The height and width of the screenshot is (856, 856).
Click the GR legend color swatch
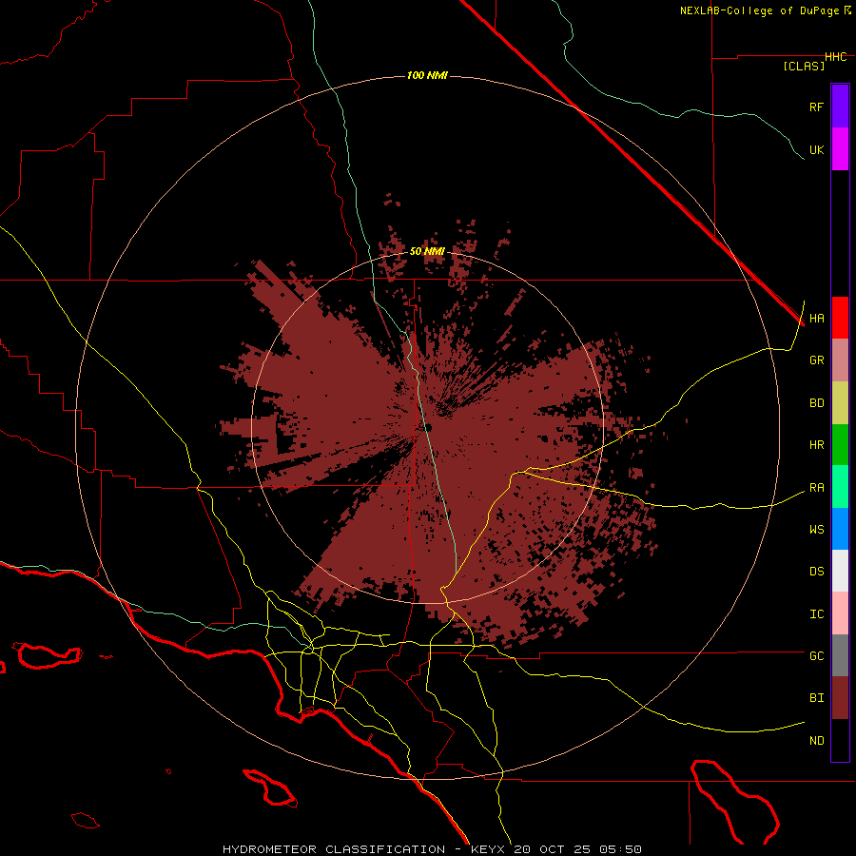click(x=840, y=360)
